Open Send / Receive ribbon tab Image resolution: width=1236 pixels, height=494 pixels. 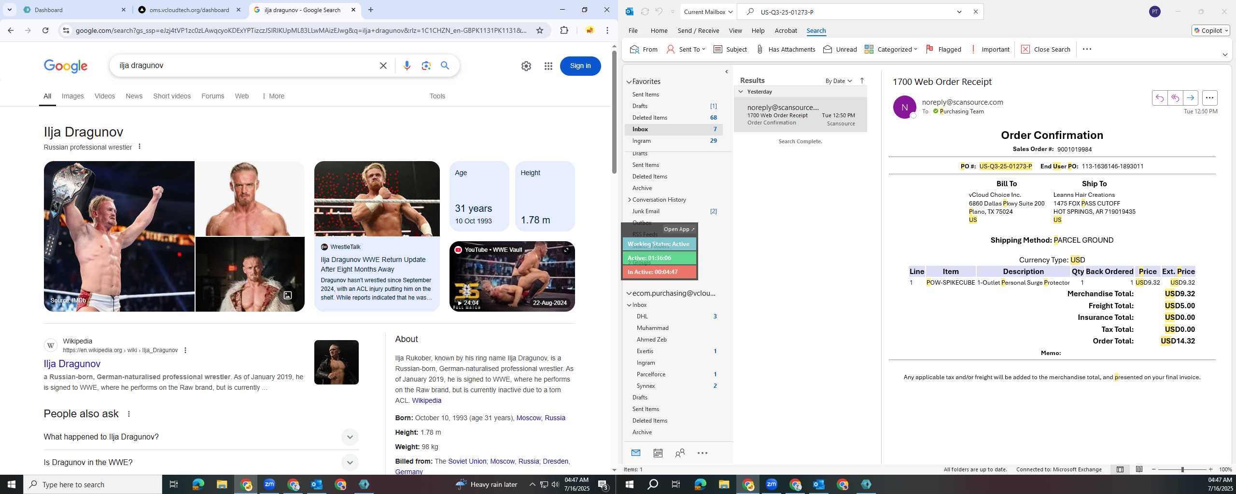pos(698,30)
